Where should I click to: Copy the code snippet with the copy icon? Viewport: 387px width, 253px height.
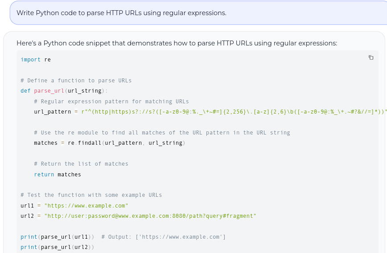point(371,57)
